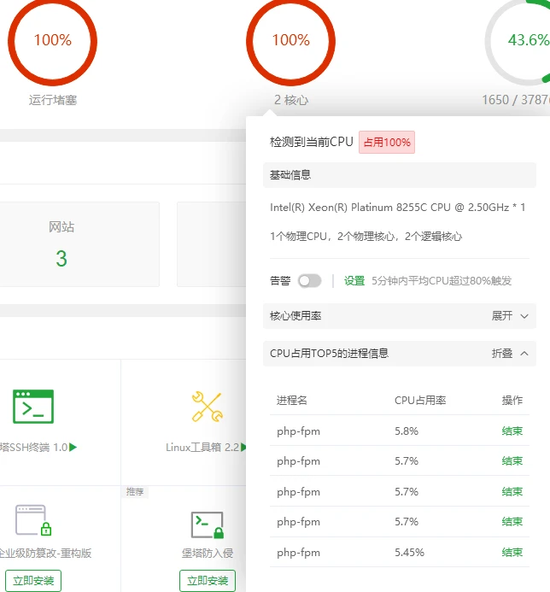550x592 pixels.
Task: Click the SSH terminal icon
Action: pos(33,407)
